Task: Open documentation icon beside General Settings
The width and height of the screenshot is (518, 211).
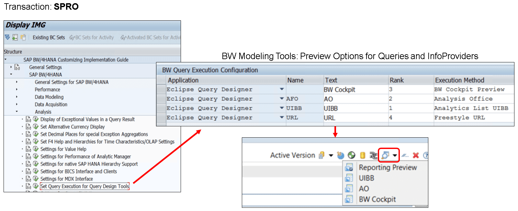Action: tap(17, 67)
